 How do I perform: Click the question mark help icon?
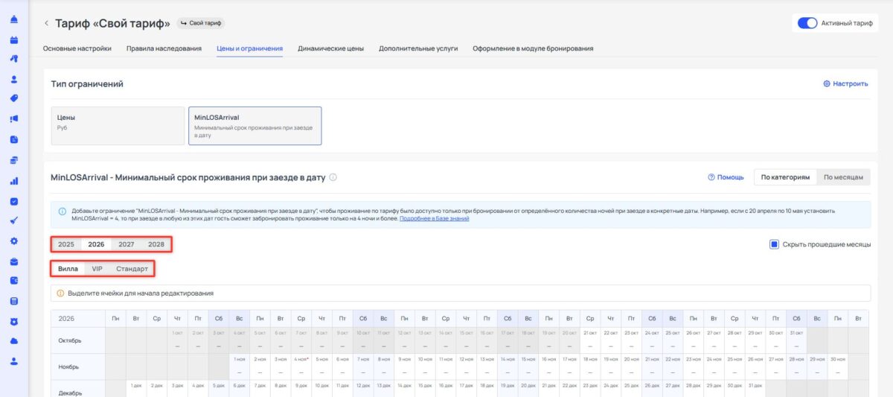pos(712,177)
